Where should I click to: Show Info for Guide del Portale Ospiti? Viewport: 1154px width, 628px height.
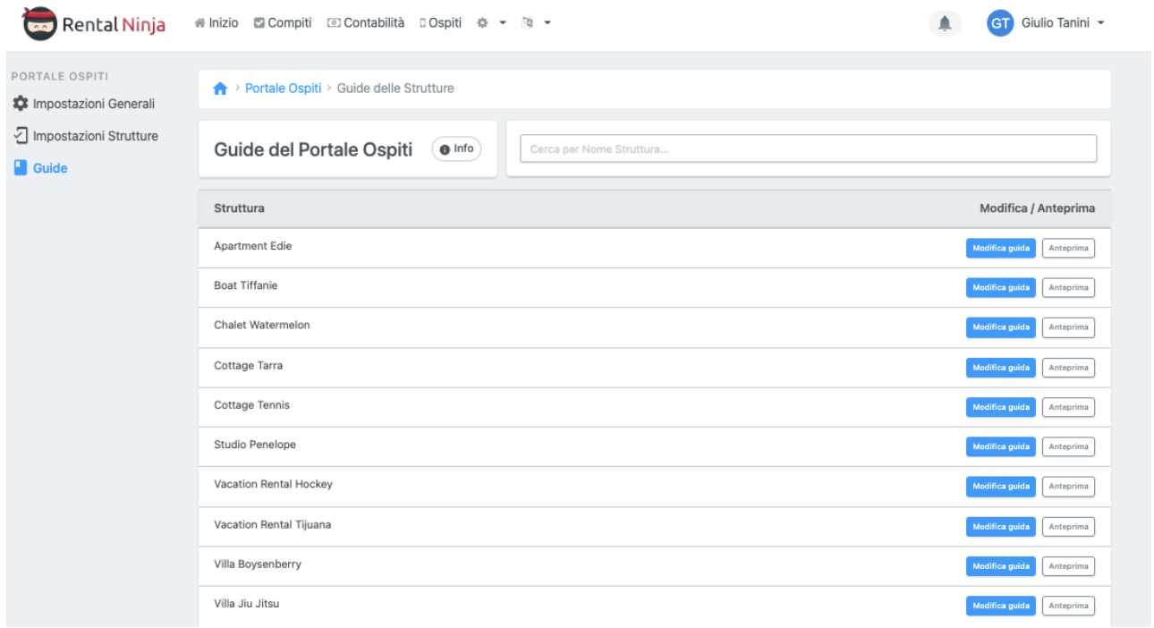456,149
